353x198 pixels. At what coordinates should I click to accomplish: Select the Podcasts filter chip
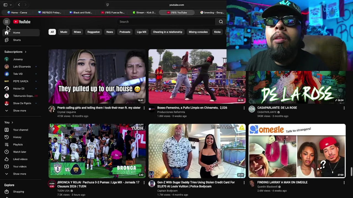(125, 32)
